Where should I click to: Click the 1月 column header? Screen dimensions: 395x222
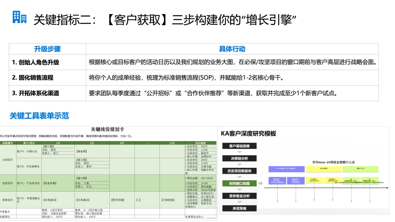pos(58,143)
